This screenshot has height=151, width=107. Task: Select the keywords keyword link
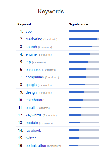coord(33,115)
